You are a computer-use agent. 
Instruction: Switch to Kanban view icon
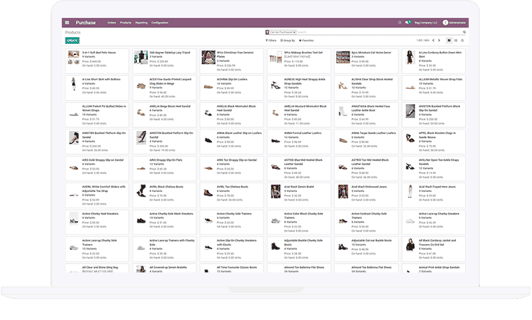point(449,40)
